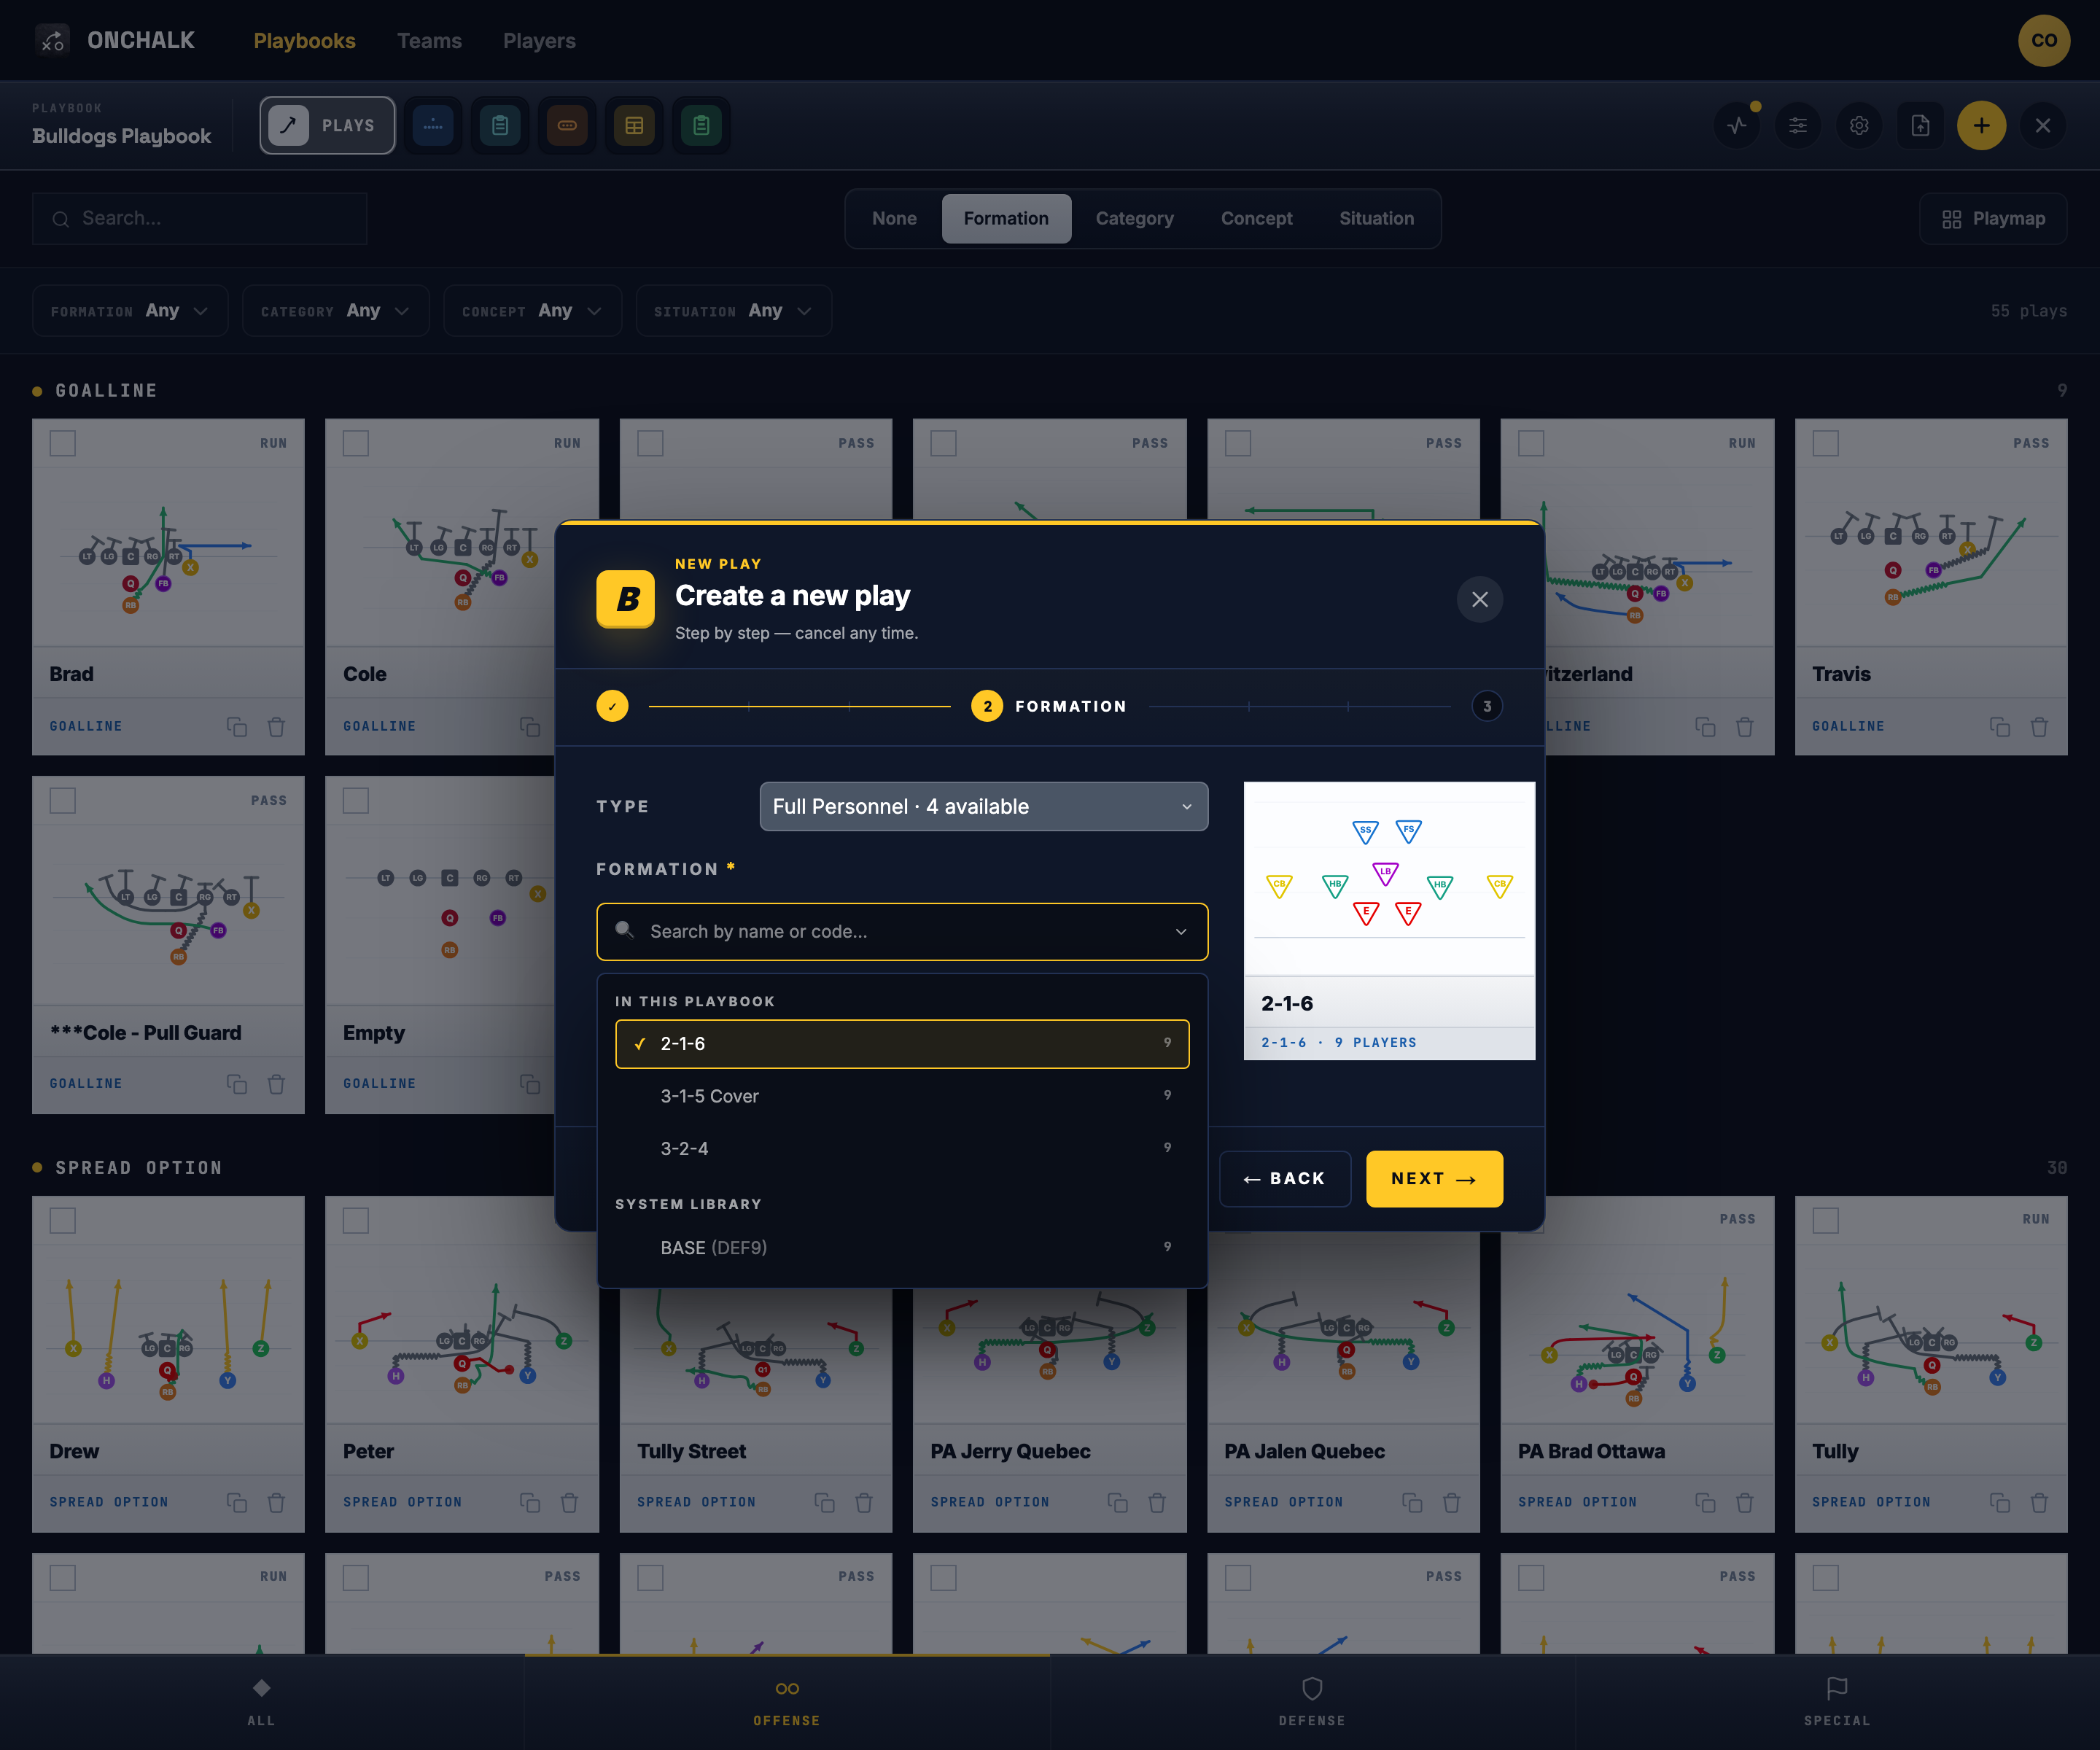The image size is (2100, 1750).
Task: Switch to the Defense bottom tab
Action: [1312, 1702]
